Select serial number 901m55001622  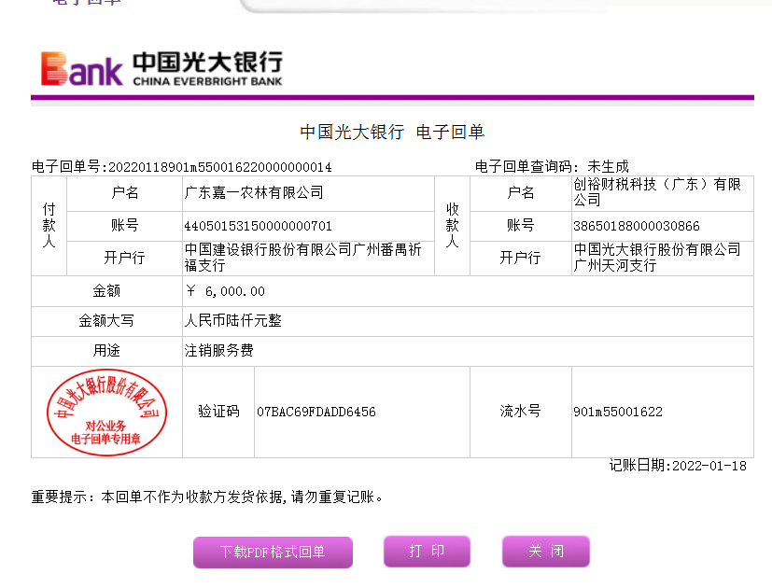click(x=618, y=412)
